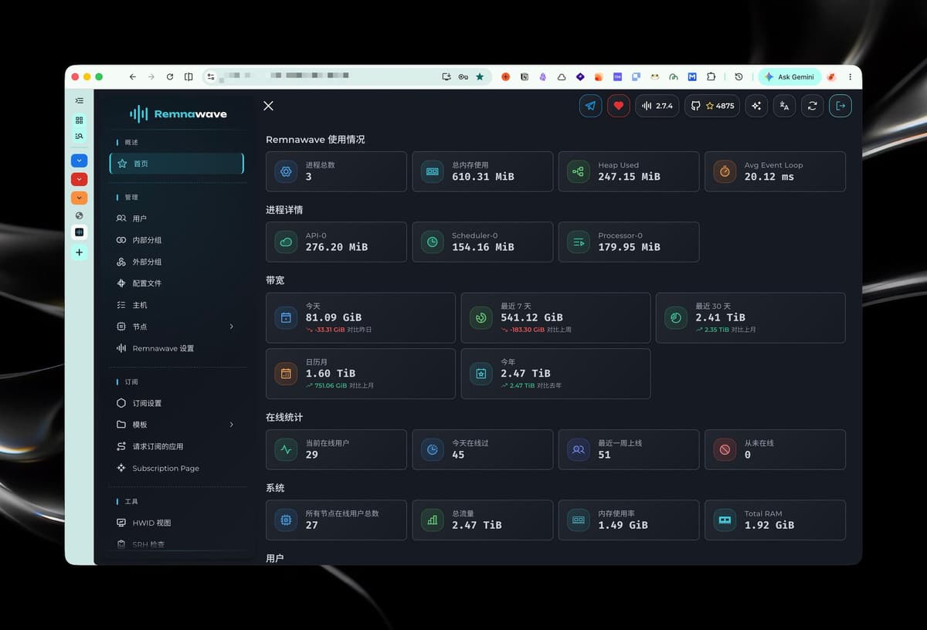Viewport: 927px width, 630px height.
Task: Click the Heap Used icon
Action: (x=579, y=171)
